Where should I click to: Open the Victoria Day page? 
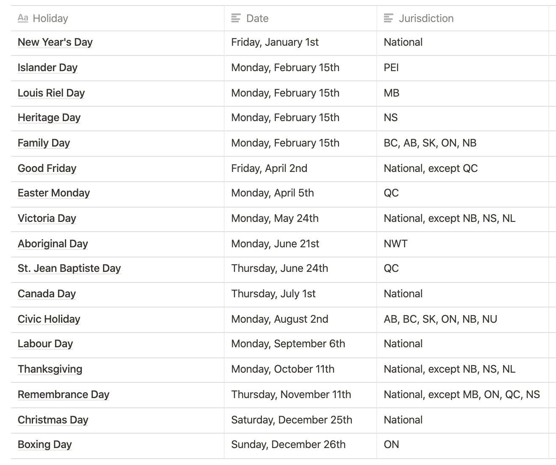47,219
